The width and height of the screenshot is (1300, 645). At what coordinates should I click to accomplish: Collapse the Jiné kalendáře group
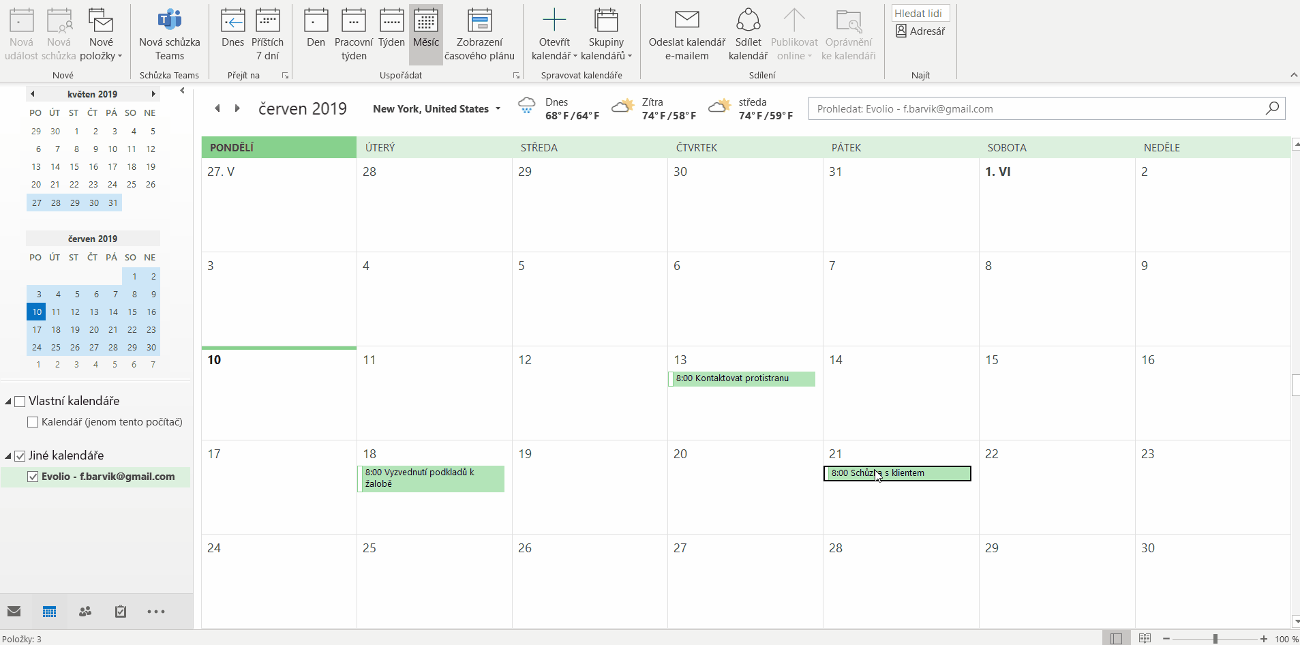(8, 456)
